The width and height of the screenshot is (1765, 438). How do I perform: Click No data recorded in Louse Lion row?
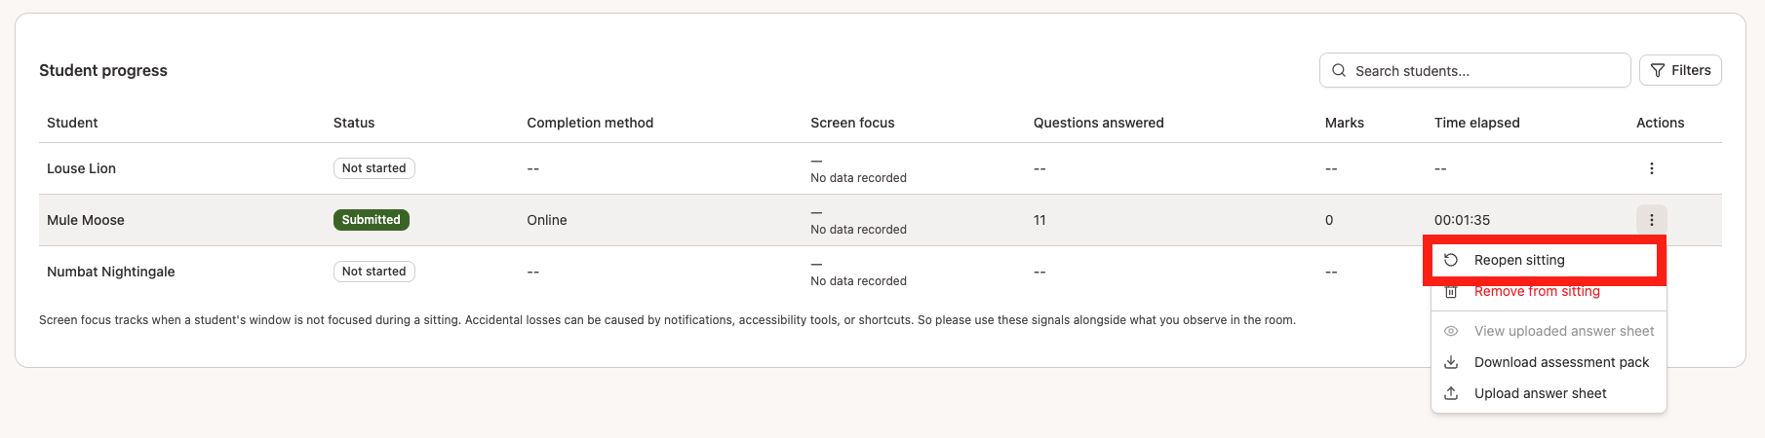[858, 178]
